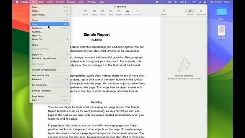Open the Shape toolbar icon
Screen dimensions: 245x138
(x=119, y=13)
